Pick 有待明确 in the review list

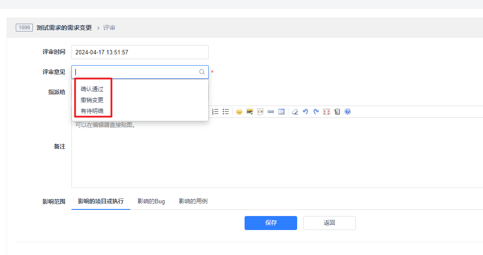pyautogui.click(x=92, y=111)
